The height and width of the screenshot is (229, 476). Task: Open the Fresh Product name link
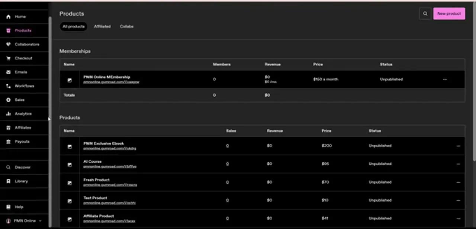(x=96, y=180)
